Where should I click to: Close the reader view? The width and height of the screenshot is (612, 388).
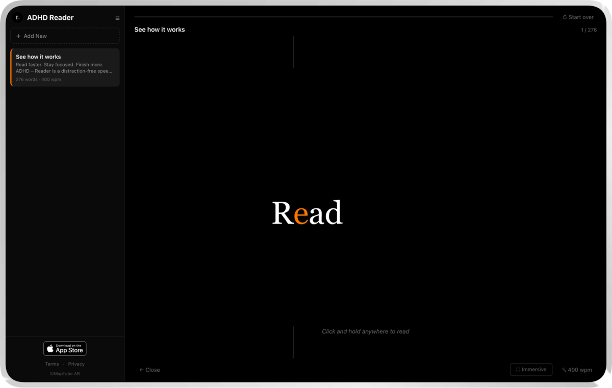point(149,370)
